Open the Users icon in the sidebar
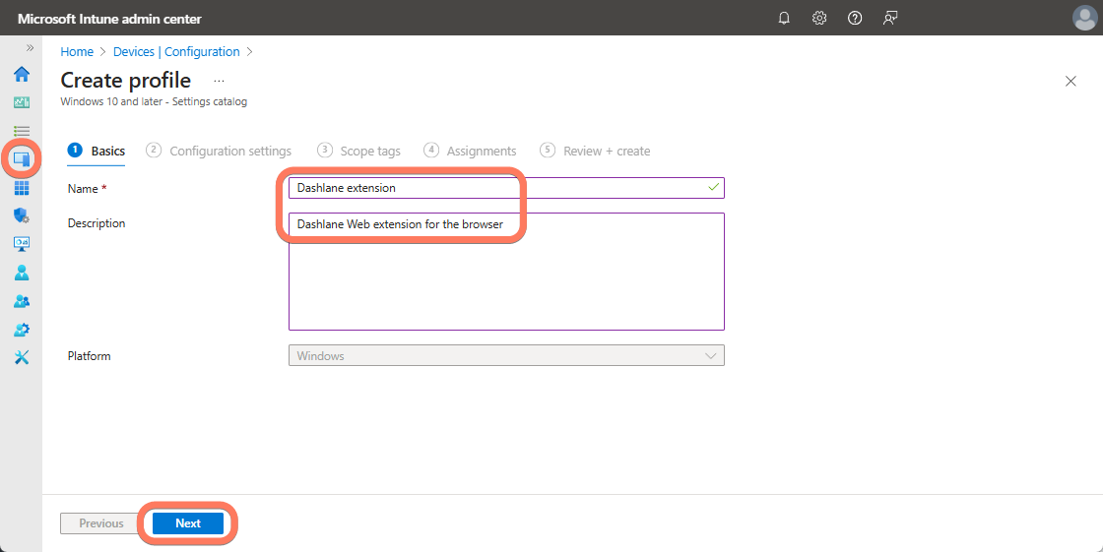 [x=21, y=273]
